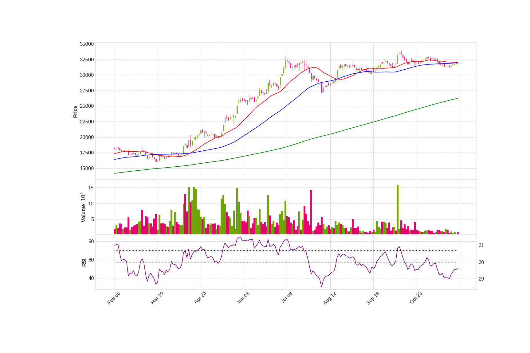Click the Price axis title

(x=75, y=112)
